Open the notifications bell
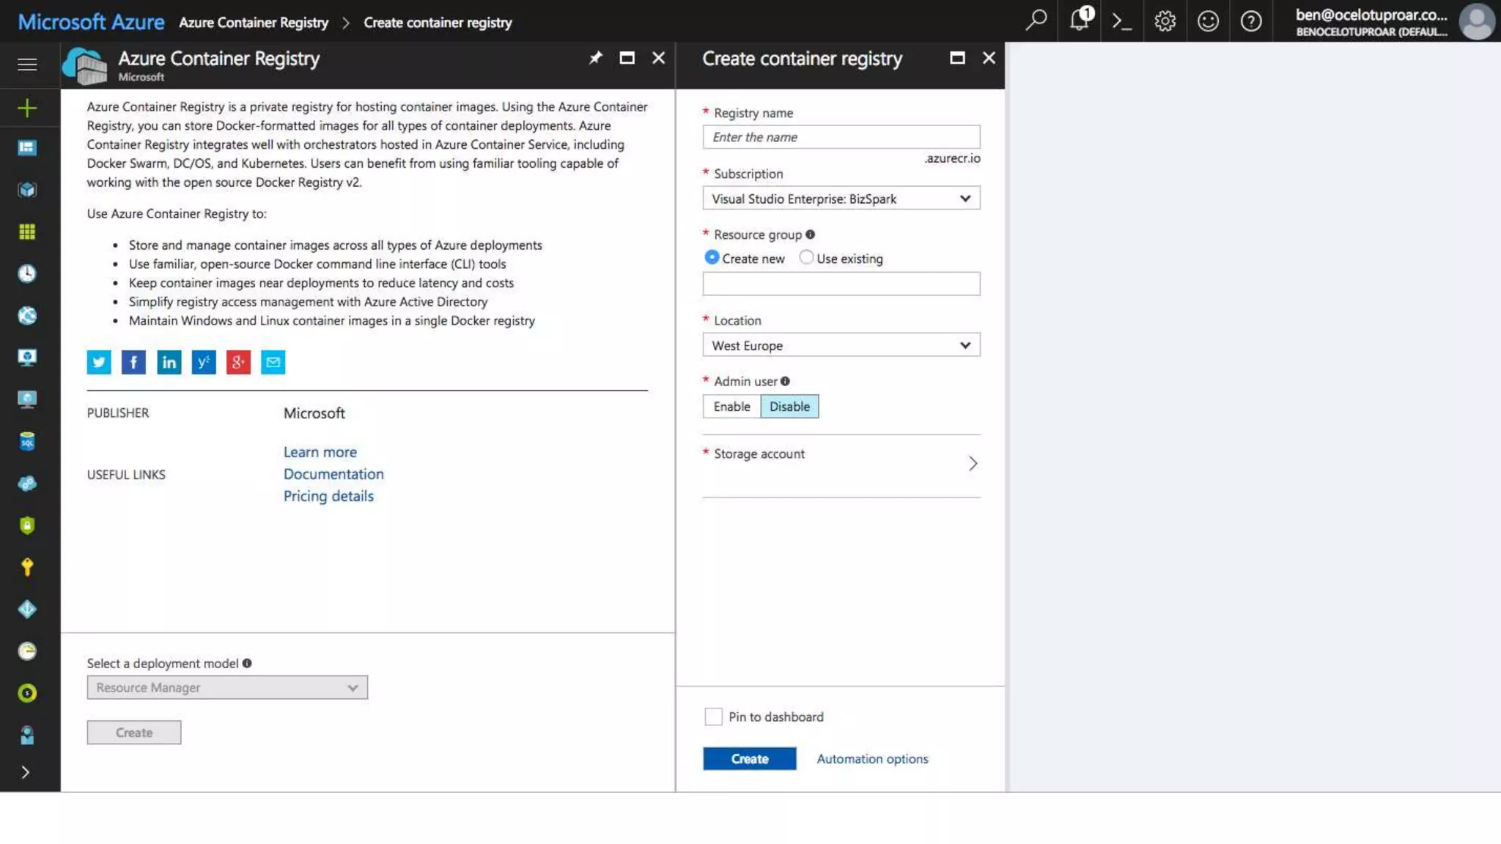Screen dimensions: 1501x844 click(x=1080, y=21)
